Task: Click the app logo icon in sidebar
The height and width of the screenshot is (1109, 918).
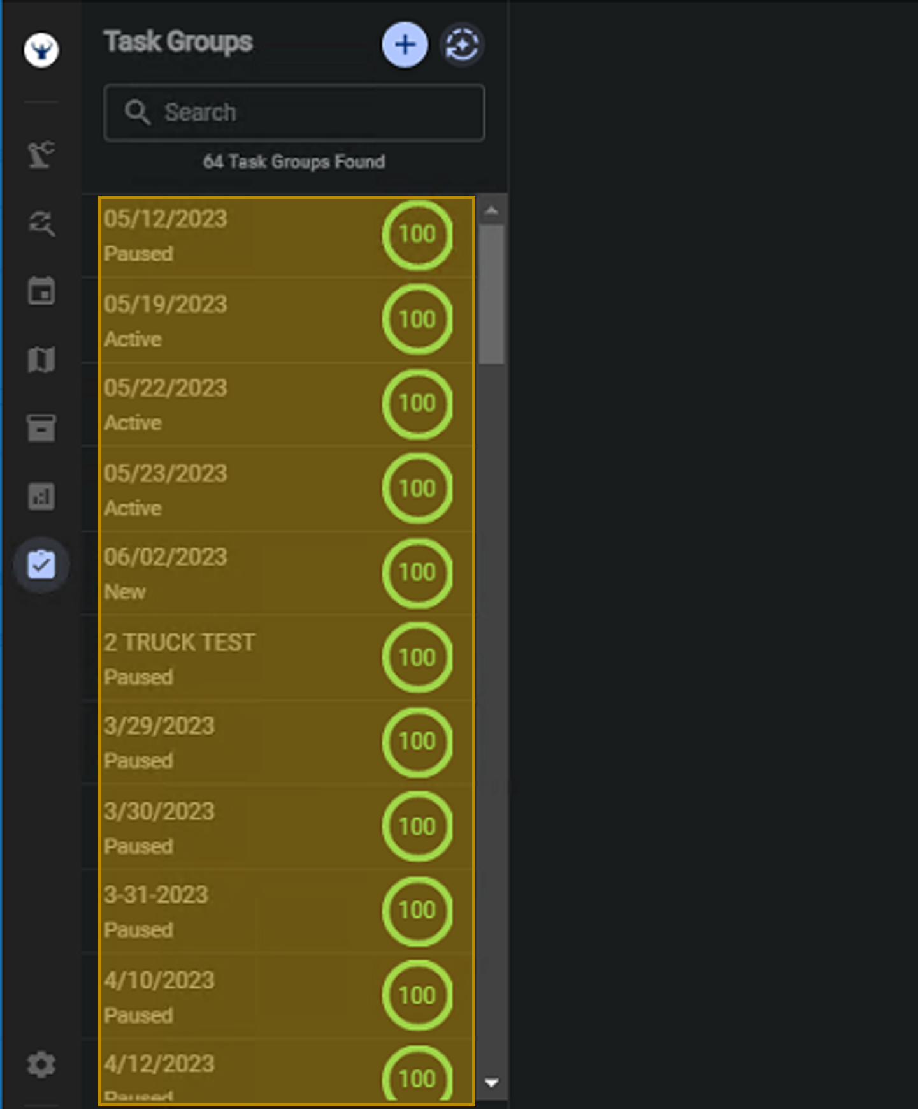Action: (41, 50)
